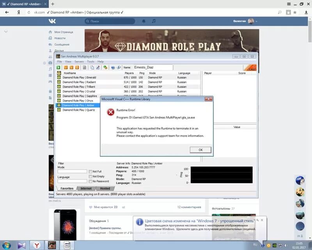Viewport: 312px width, 250px height.
Task: Expand the chevron at left edge of VK page
Action: click(x=6, y=32)
